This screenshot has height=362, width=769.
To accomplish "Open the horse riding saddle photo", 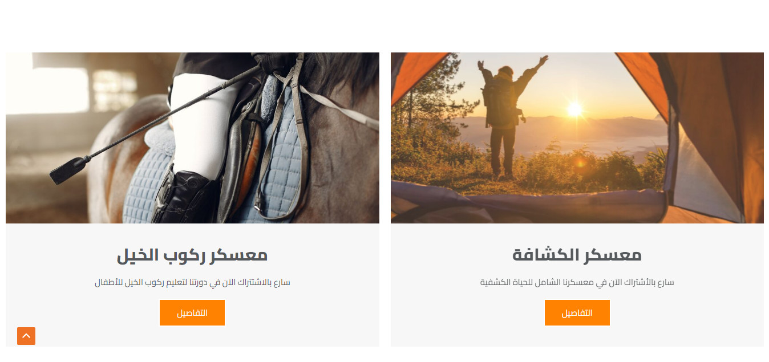I will [192, 138].
